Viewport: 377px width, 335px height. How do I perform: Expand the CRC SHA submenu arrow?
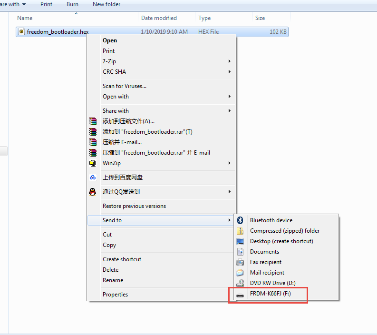pyautogui.click(x=229, y=72)
